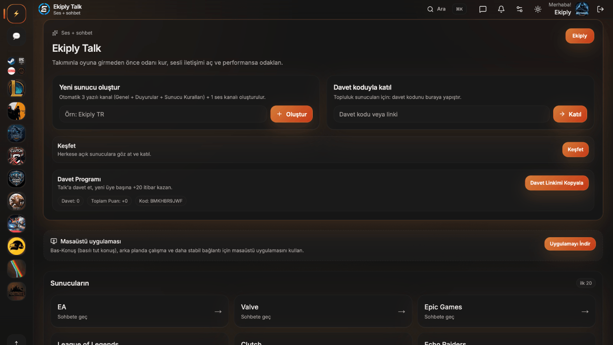Open the chat bubble icon in sidebar
613x345 pixels.
pyautogui.click(x=16, y=36)
